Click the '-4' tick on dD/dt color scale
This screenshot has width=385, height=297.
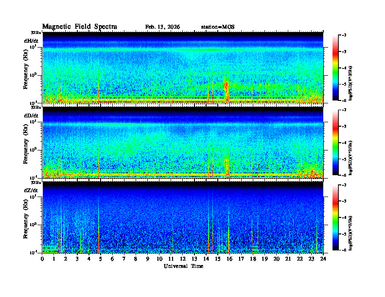[x=344, y=143]
